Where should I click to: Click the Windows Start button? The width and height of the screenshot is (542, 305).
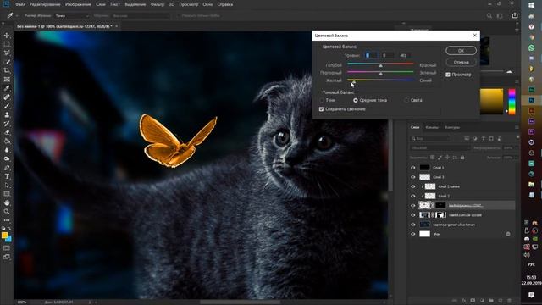[531, 5]
